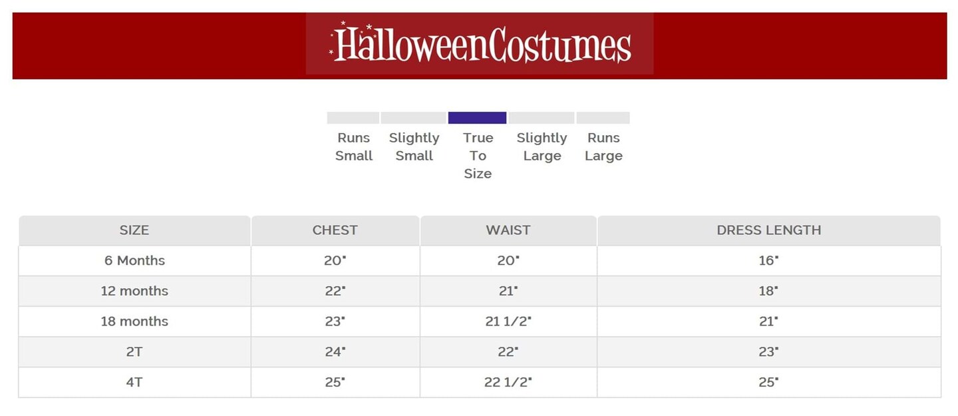Select the 12 months size row
Viewport: 958px width, 416px height.
134,291
